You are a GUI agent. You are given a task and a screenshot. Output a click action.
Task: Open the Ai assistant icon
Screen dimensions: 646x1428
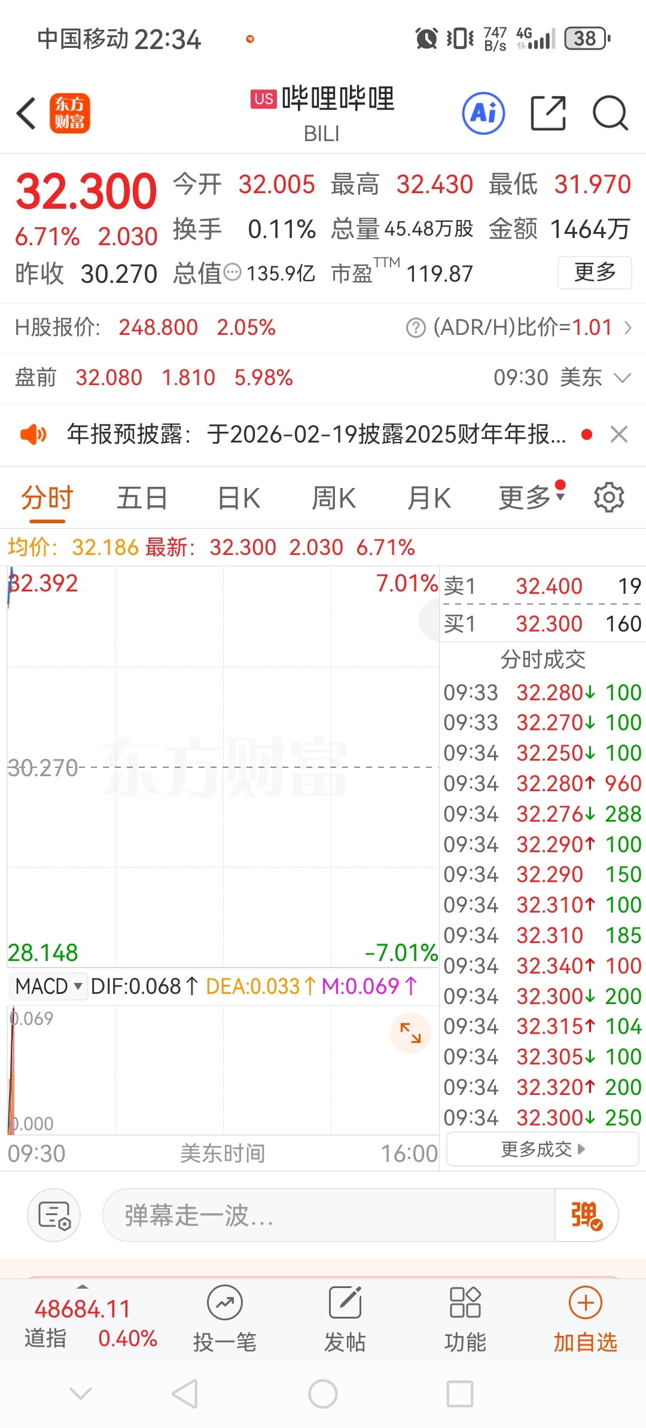click(483, 113)
